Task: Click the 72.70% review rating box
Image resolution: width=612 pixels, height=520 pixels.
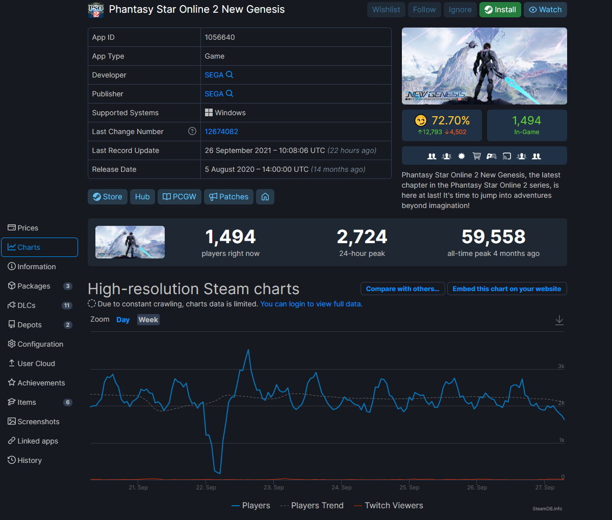Action: pos(442,125)
